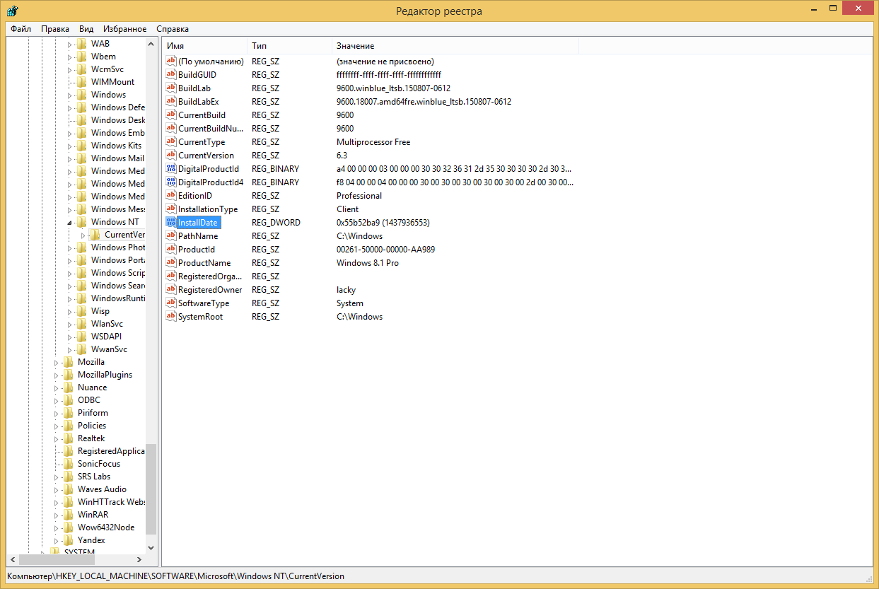This screenshot has width=879, height=589.
Task: Click the tree pane scroll up arrow
Action: pos(151,43)
